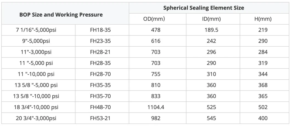Click the 9"-5,000psi size cell
Screen dimensions: 291x126
coord(36,41)
